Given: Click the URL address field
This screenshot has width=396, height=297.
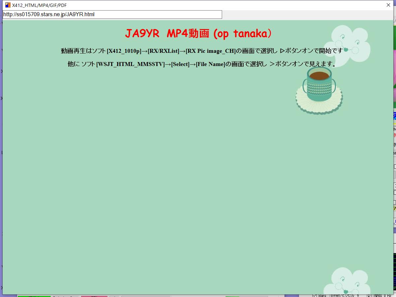Looking at the screenshot, I should tap(112, 15).
